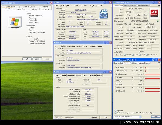The image size is (162, 125).
Task: Click Cancel in System Properties
Action: click(x=37, y=59)
